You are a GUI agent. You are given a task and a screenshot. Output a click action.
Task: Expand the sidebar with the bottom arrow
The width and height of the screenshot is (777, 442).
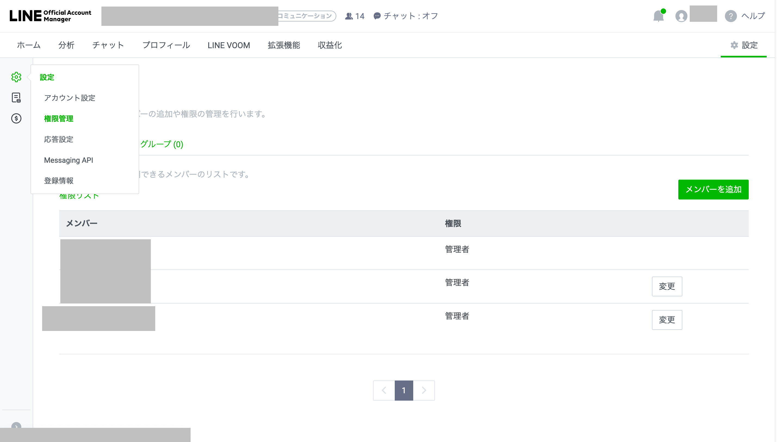(x=16, y=426)
